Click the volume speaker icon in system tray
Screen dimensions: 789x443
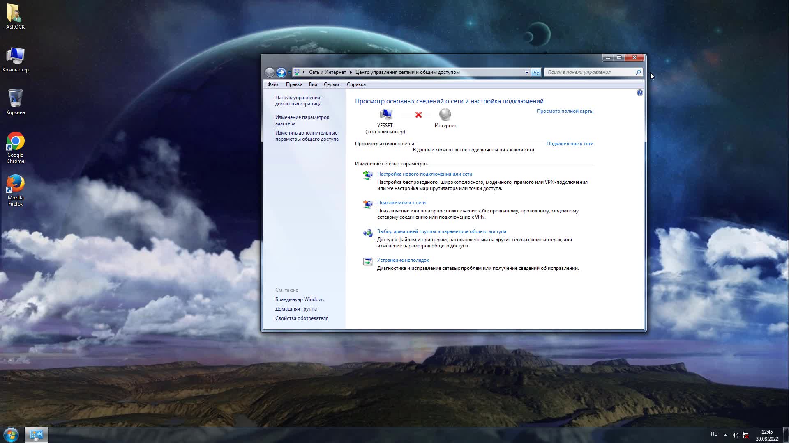click(x=735, y=435)
